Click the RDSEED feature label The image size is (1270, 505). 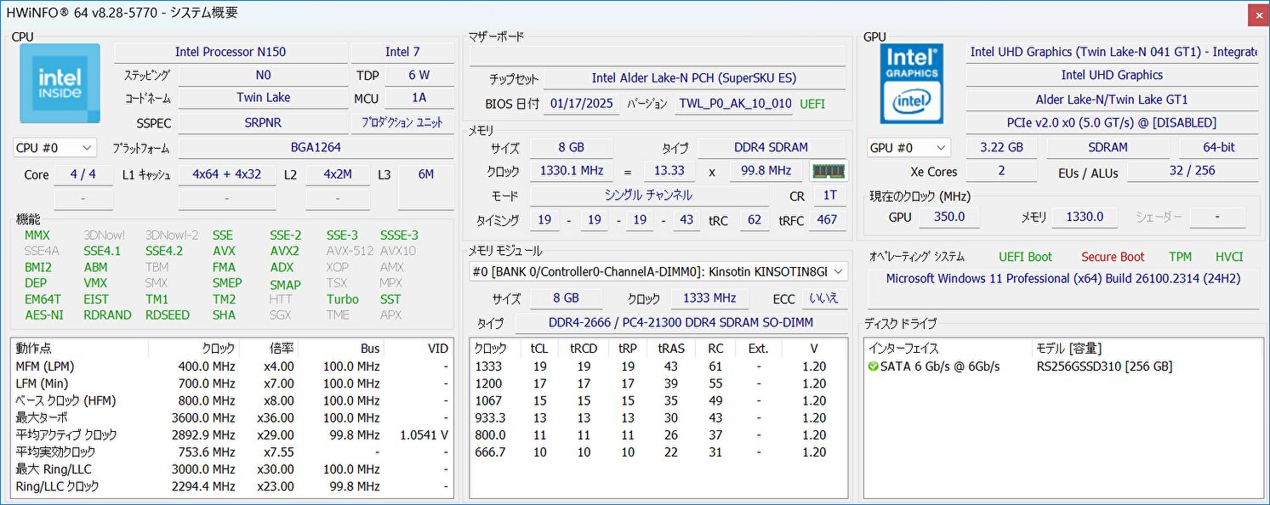[168, 315]
